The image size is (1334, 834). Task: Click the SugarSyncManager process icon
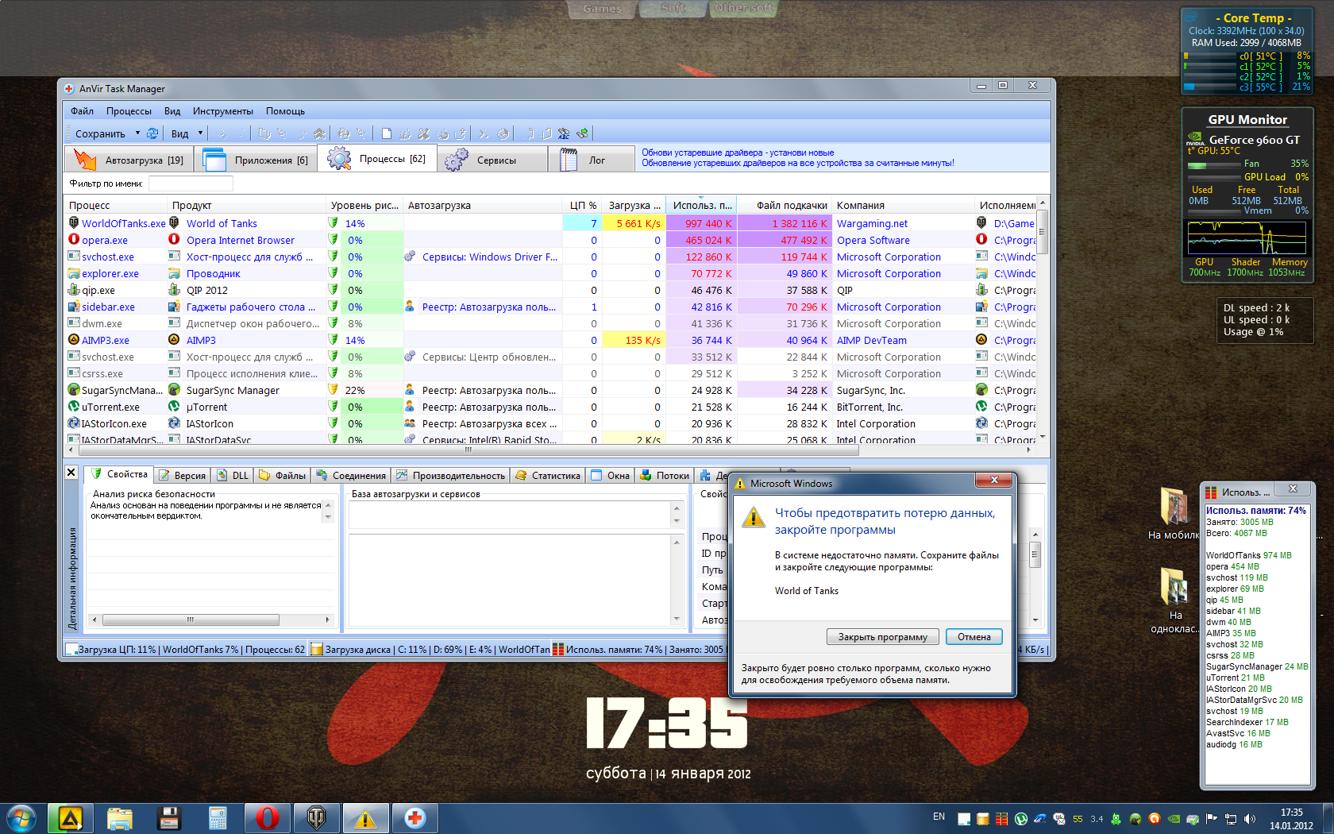pyautogui.click(x=74, y=390)
